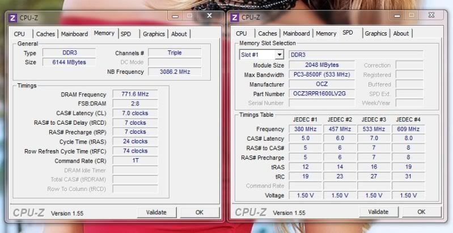Open Caches tab in right window
Viewport: 453px width, 233px height.
click(x=268, y=33)
